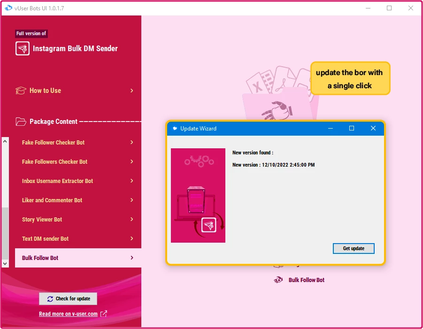Open the How to Use menu item
The image size is (423, 329).
tap(75, 91)
